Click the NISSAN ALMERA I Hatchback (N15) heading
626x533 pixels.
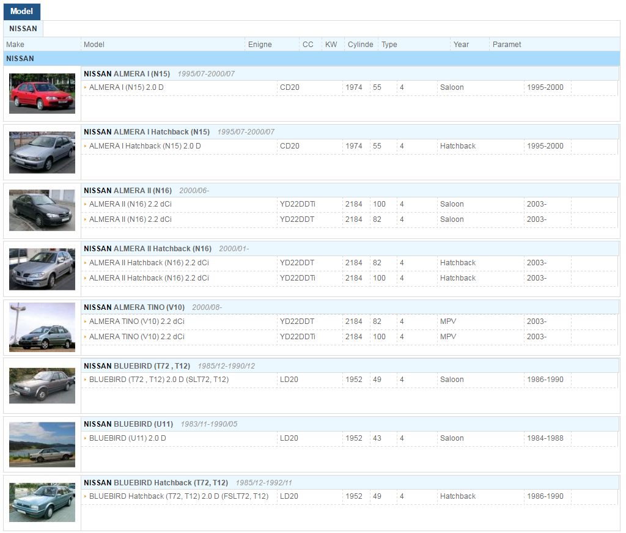coord(147,132)
